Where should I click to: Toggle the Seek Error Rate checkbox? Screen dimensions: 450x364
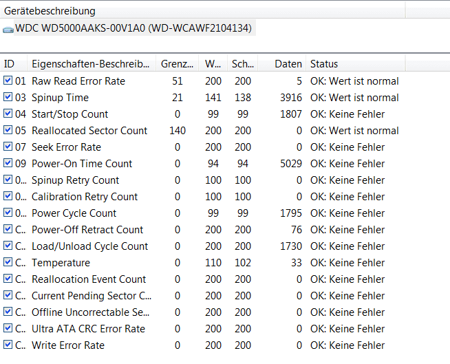pyautogui.click(x=8, y=147)
